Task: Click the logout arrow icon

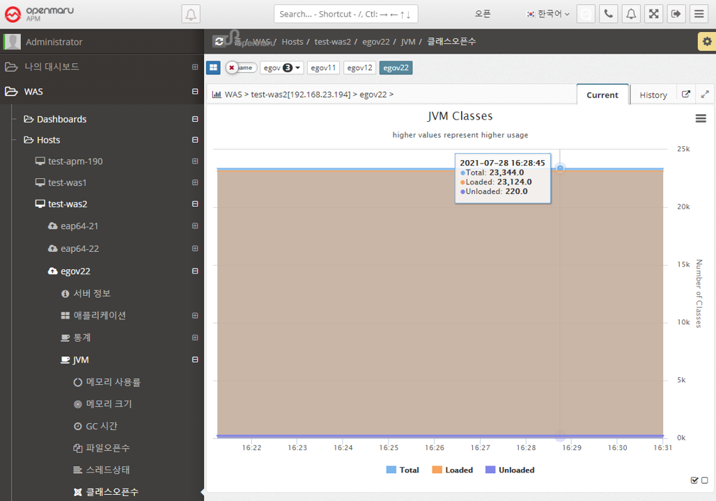Action: (676, 14)
